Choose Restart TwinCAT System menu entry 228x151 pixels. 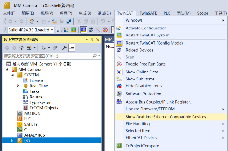(x=171, y=35)
